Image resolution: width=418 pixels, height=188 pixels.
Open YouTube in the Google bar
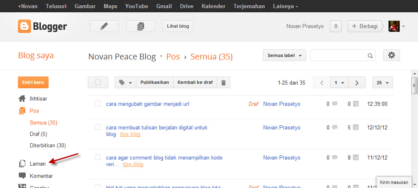click(x=136, y=6)
